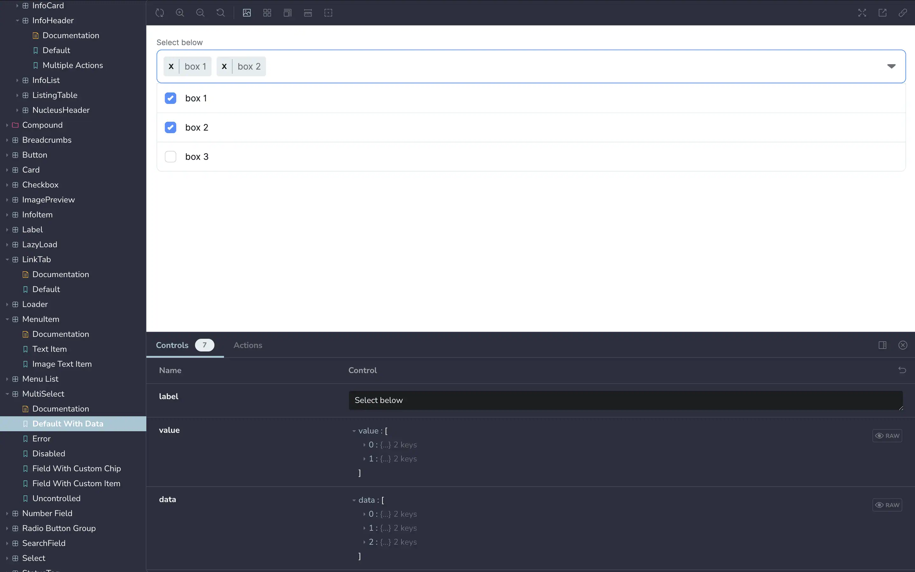The height and width of the screenshot is (572, 915).
Task: Open the MultiSelect Documentation page
Action: tap(60, 409)
